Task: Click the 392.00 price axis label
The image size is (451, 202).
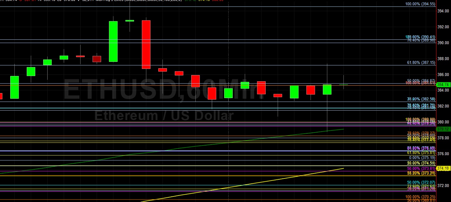Action: click(443, 27)
